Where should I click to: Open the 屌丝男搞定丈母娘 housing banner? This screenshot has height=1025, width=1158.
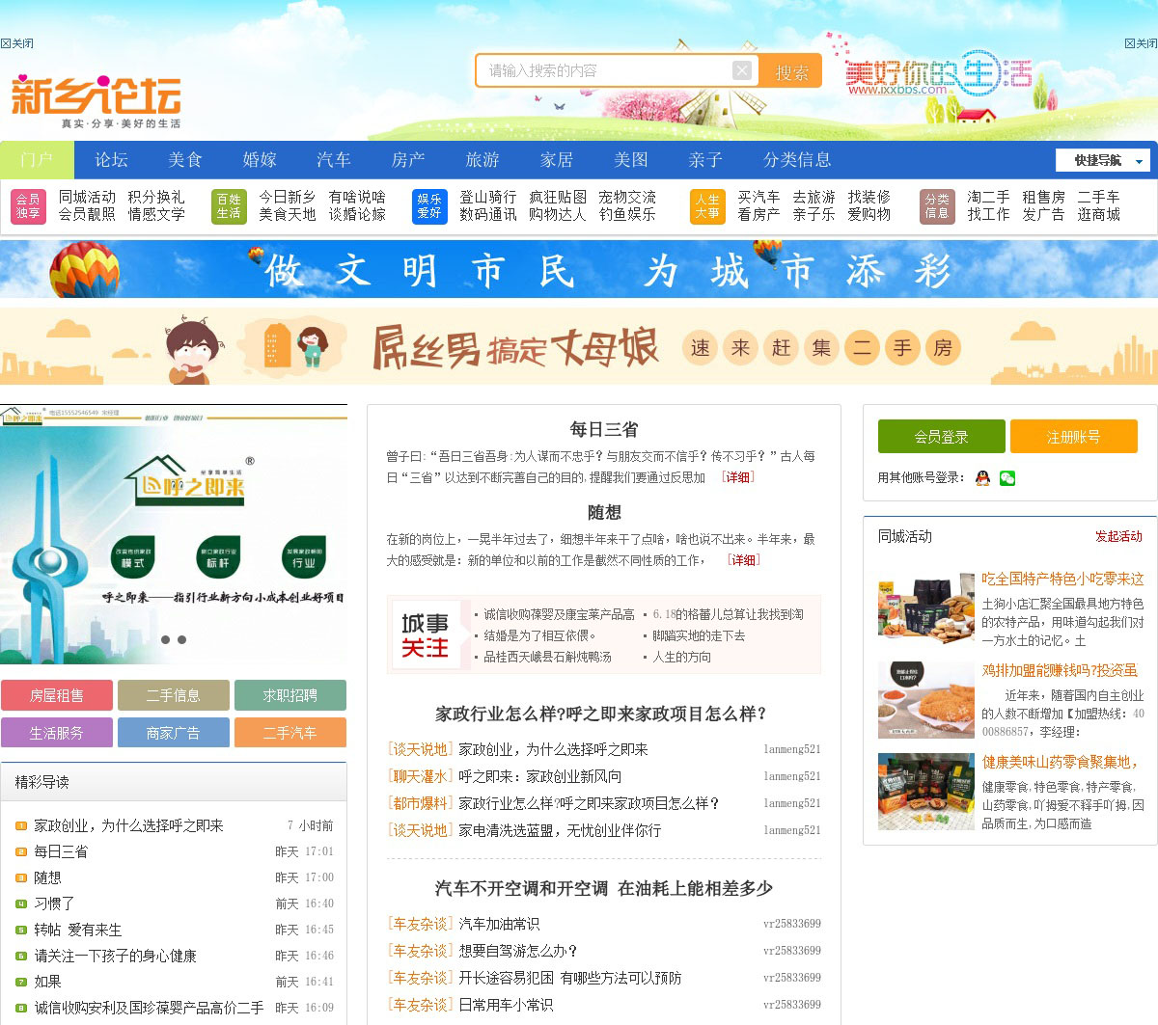click(x=579, y=346)
